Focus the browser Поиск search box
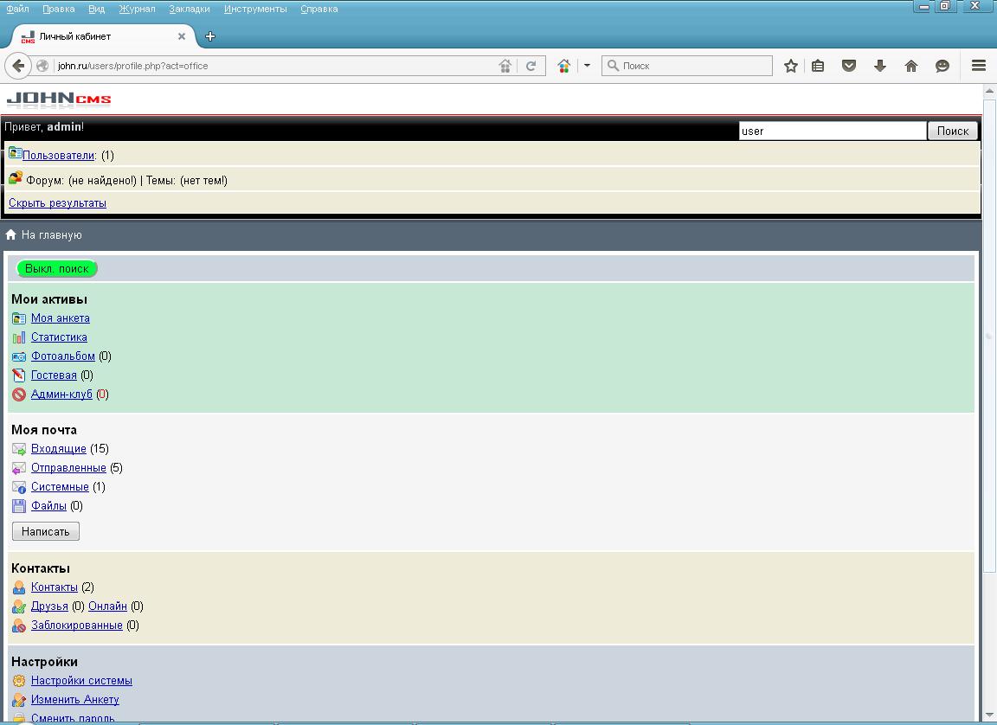Screen dimensions: 997x725 tap(686, 66)
